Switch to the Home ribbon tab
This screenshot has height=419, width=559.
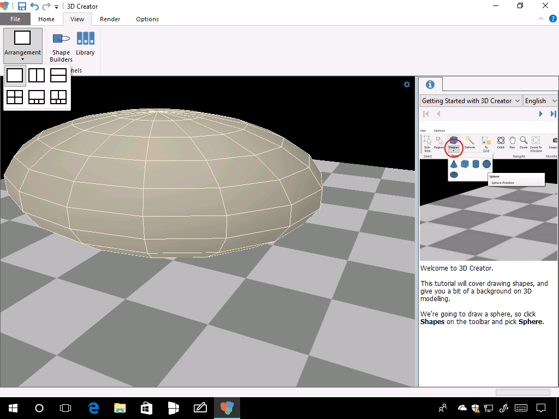46,19
